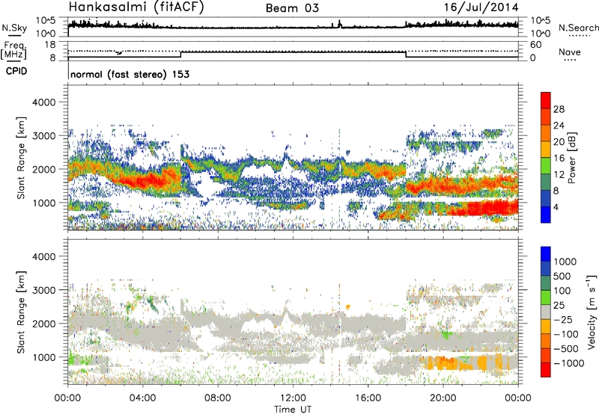Click the 500 label on velocity colorbar
Screen dimensions: 599x414
[x=563, y=276]
